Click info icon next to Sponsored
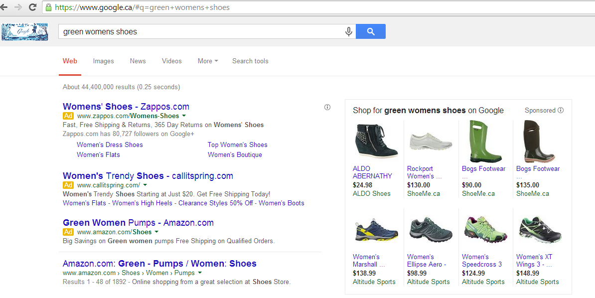 (561, 110)
